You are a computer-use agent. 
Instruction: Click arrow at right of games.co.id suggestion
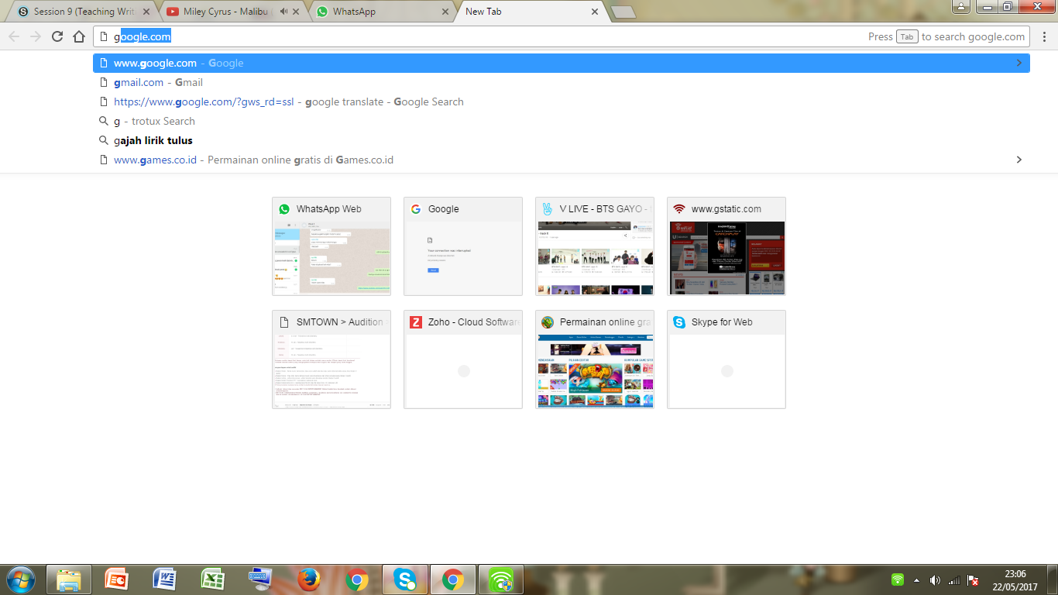1019,160
